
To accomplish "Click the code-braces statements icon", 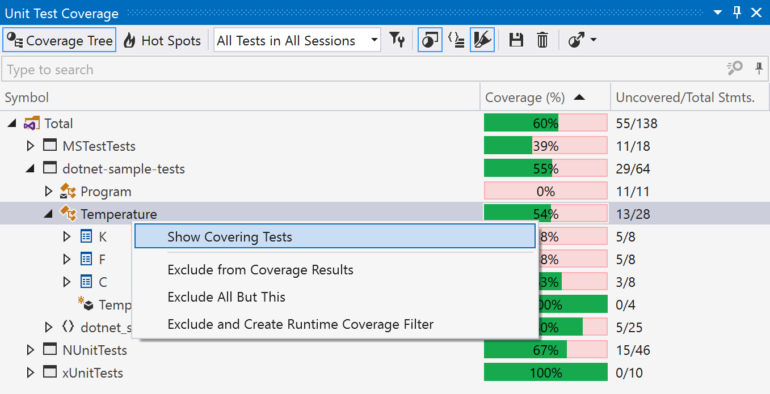I will pos(456,40).
